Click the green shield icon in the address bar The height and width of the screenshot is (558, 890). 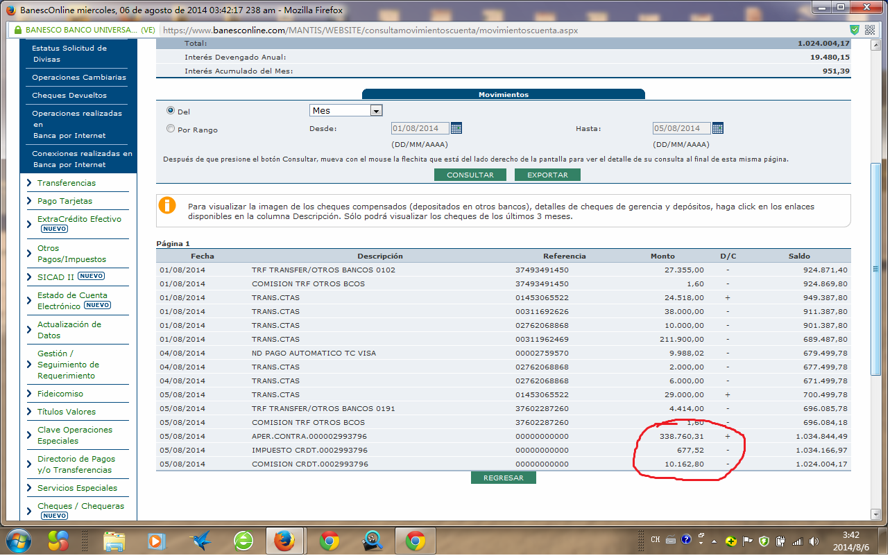coord(855,30)
